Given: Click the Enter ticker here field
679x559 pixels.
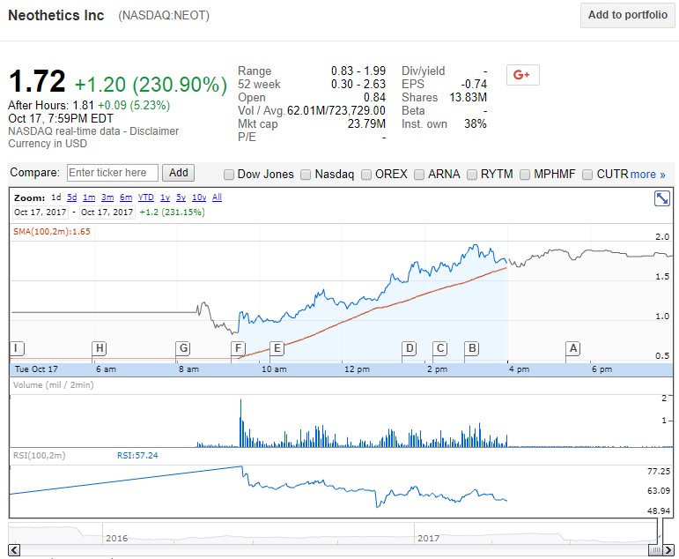Looking at the screenshot, I should (x=112, y=173).
